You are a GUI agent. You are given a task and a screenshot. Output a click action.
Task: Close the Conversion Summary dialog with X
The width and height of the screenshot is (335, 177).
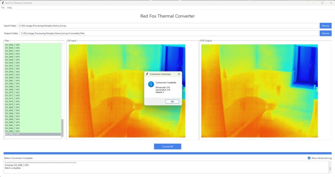point(179,74)
